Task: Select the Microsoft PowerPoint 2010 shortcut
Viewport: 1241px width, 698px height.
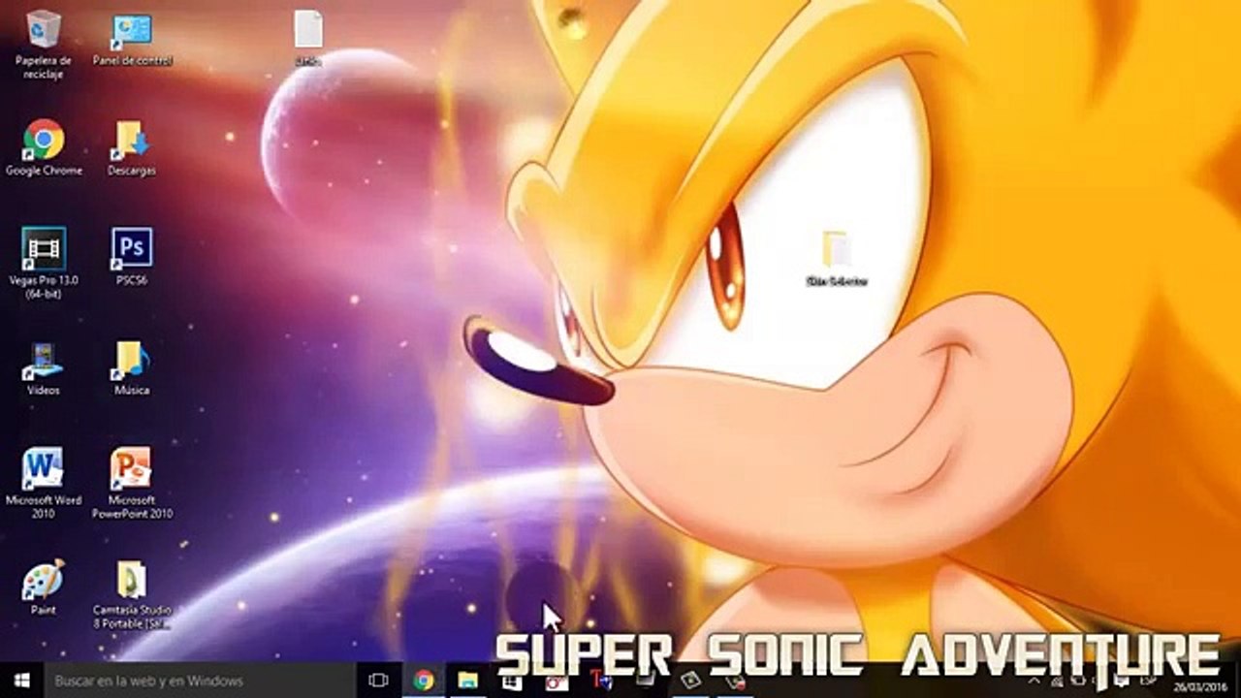Action: [x=132, y=483]
